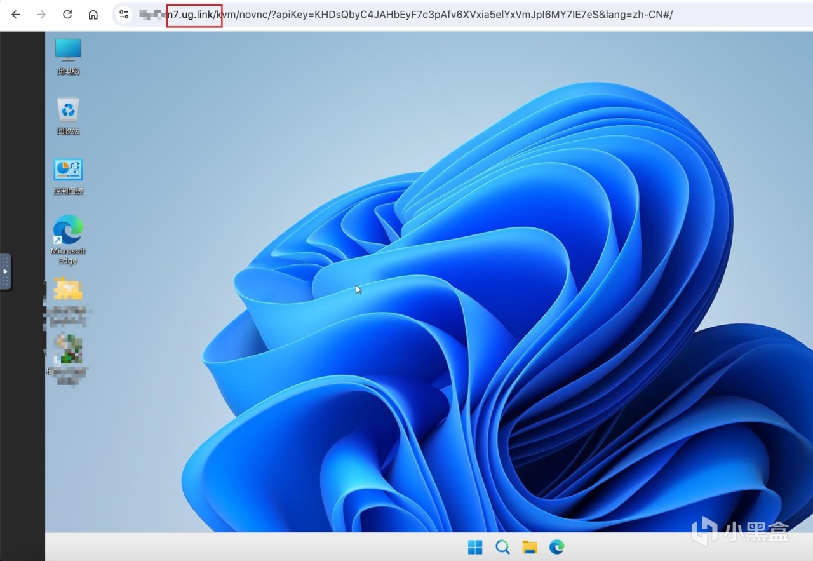
Task: Select the 控制面板 desktop icon
Action: point(68,177)
